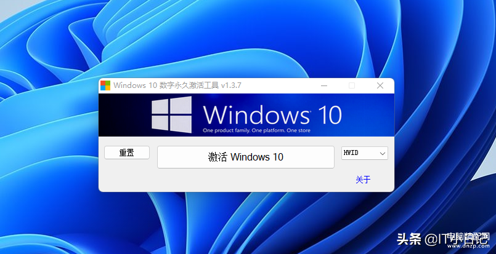Close the activation tool window
This screenshot has height=254, width=496.
[380, 85]
